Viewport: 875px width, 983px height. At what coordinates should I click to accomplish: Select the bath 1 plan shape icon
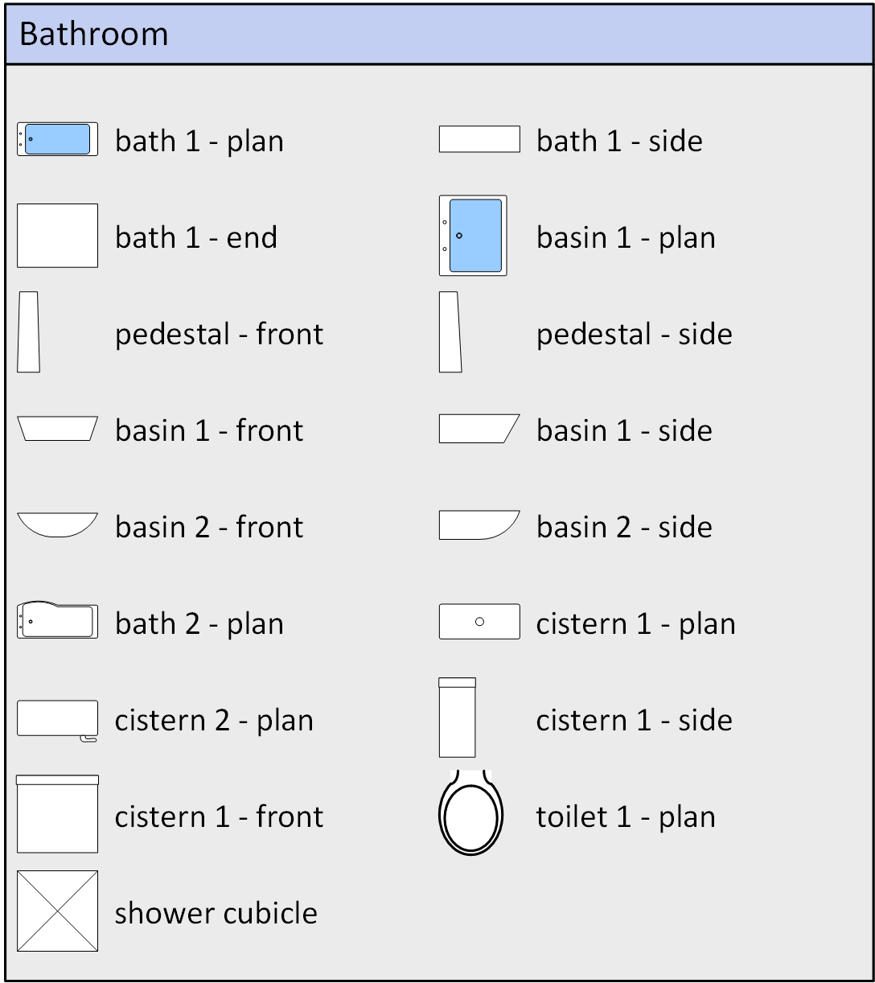[57, 139]
